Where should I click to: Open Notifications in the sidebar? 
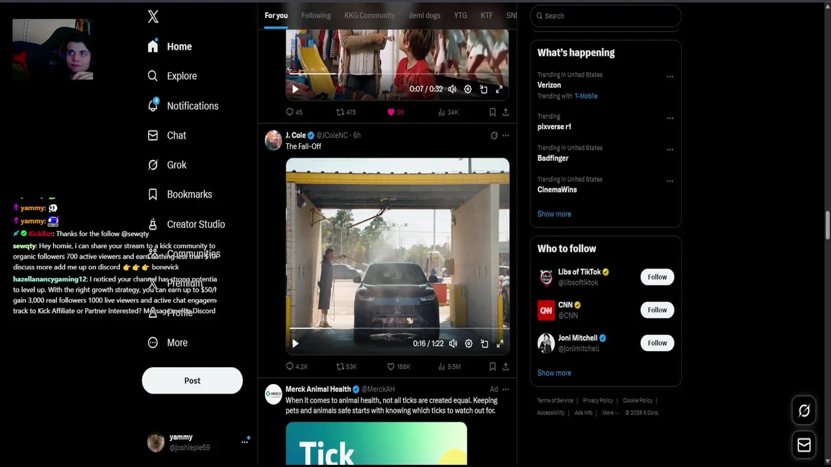click(x=183, y=106)
